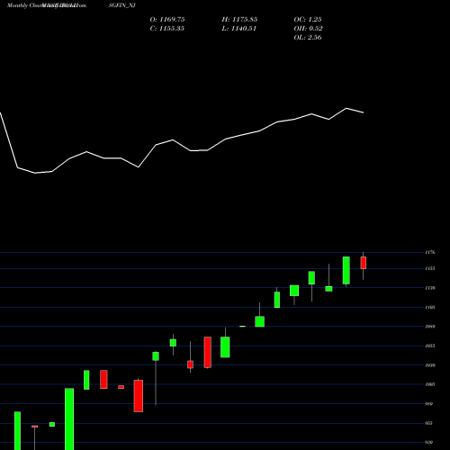
Task: Click the 989 price axis label
Action: (x=429, y=404)
